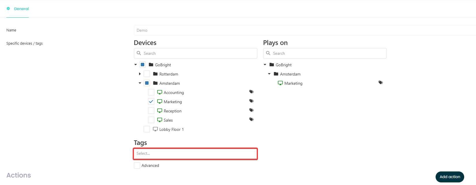
Task: Click the Rotterdam folder icon
Action: tap(155, 74)
